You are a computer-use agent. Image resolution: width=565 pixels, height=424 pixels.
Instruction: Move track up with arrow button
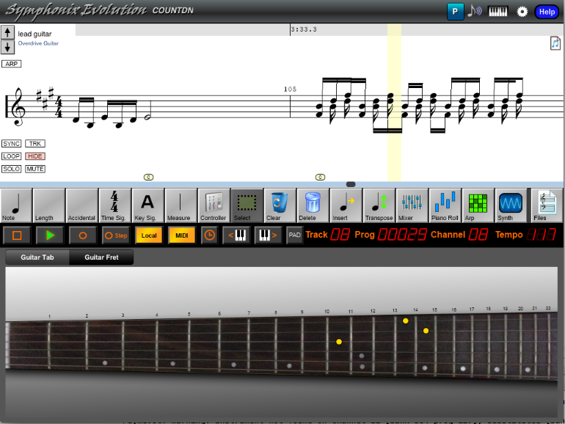(7, 32)
